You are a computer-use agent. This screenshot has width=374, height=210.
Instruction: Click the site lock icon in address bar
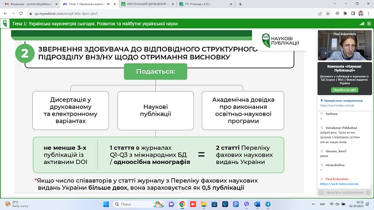(x=30, y=14)
